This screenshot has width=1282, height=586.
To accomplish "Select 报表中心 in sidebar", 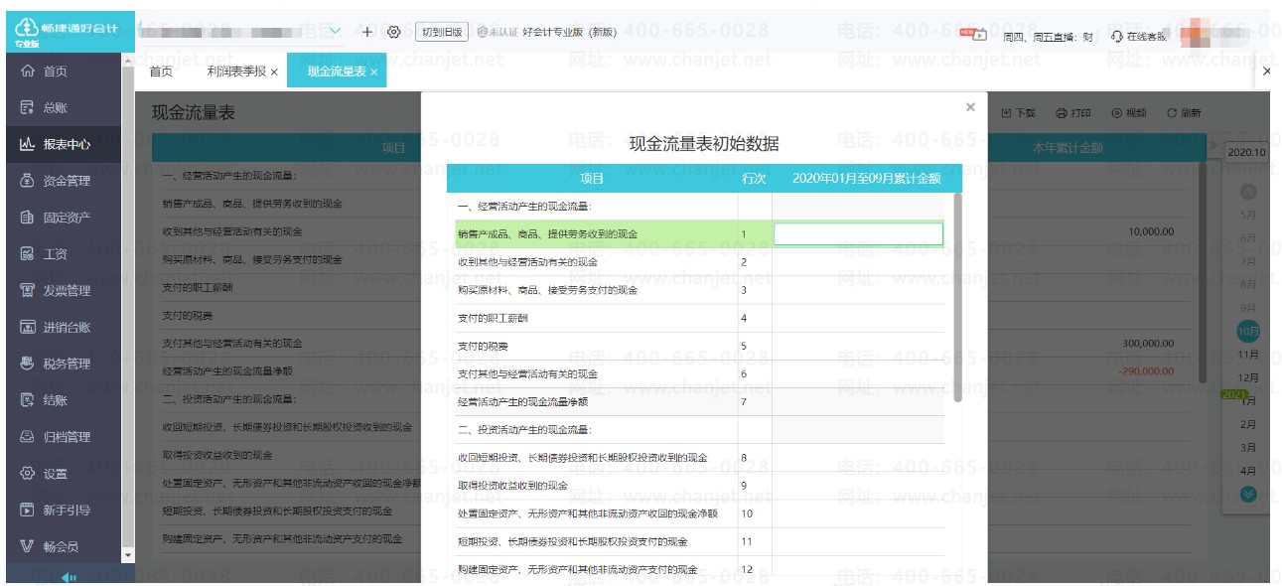I will (66, 144).
